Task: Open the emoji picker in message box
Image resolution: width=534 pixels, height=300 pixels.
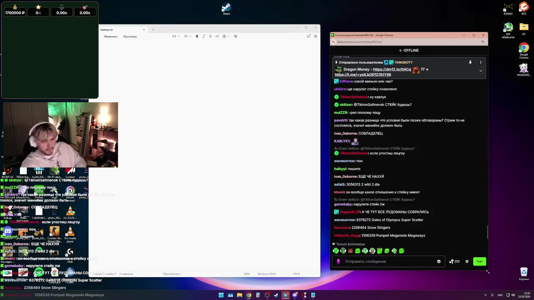Action: [439, 262]
